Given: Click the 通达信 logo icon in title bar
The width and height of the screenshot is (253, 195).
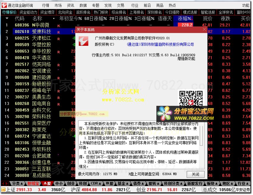Looking at the screenshot, I should click(x=4, y=5).
